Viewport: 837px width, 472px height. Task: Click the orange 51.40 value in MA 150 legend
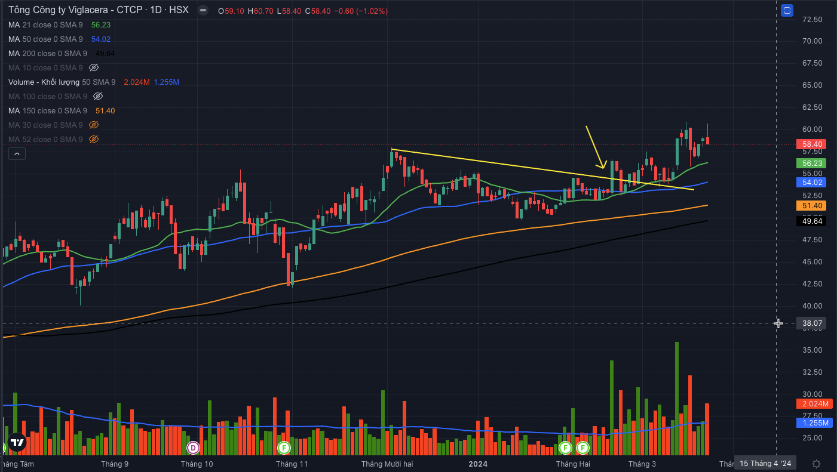pos(105,110)
